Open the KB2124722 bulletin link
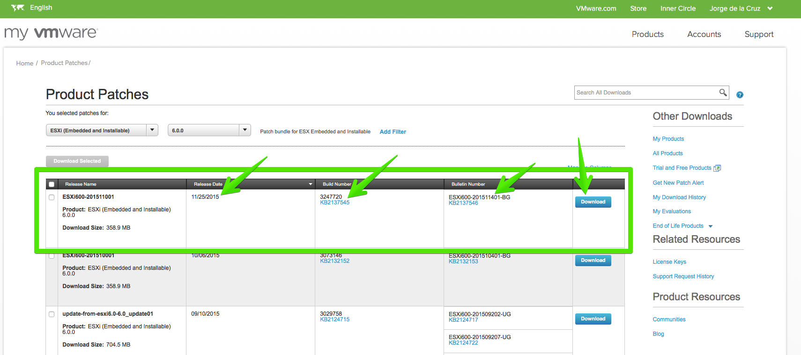 coord(463,343)
